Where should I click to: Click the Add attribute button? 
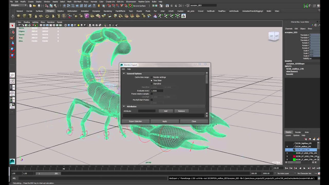pyautogui.click(x=166, y=111)
